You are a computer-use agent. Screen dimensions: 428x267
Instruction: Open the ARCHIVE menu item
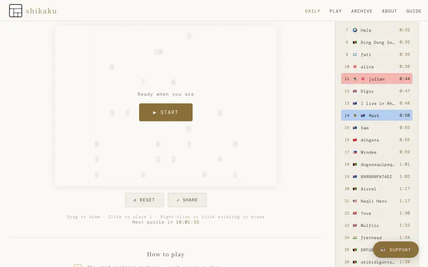pyautogui.click(x=362, y=11)
